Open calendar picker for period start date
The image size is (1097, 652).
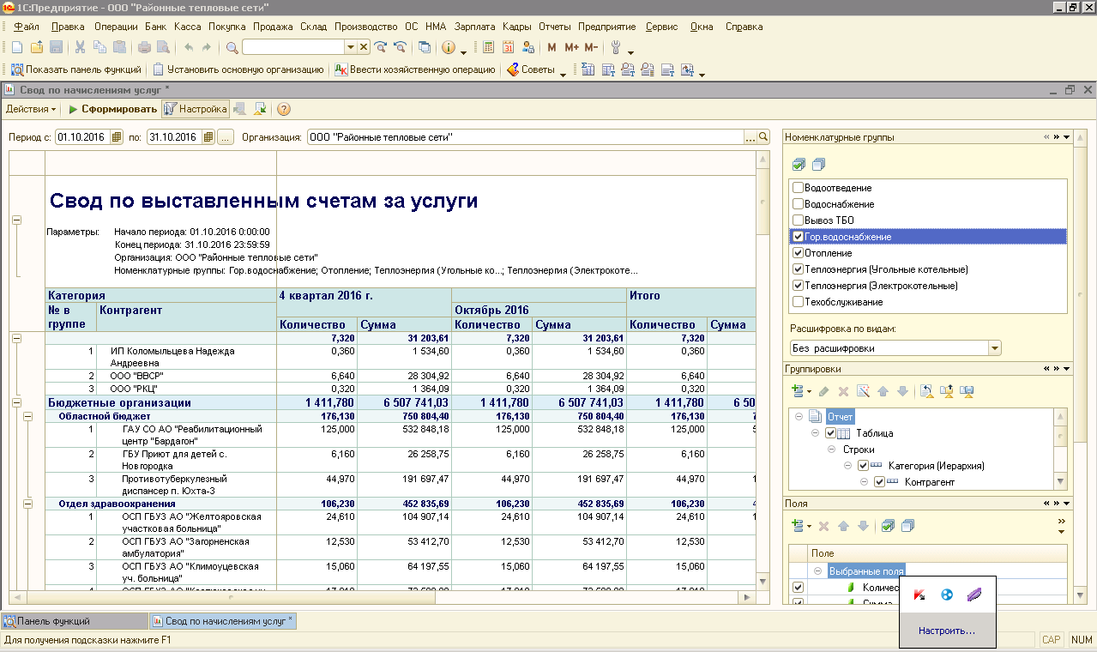coord(118,137)
